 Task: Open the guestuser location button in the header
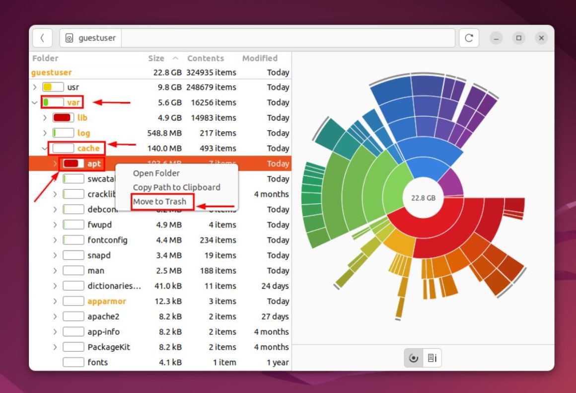coord(90,37)
